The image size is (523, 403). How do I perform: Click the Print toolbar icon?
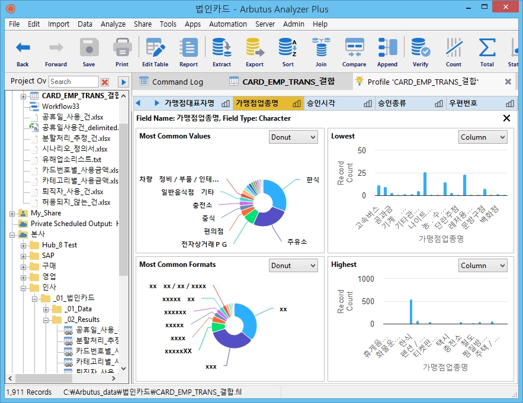122,52
